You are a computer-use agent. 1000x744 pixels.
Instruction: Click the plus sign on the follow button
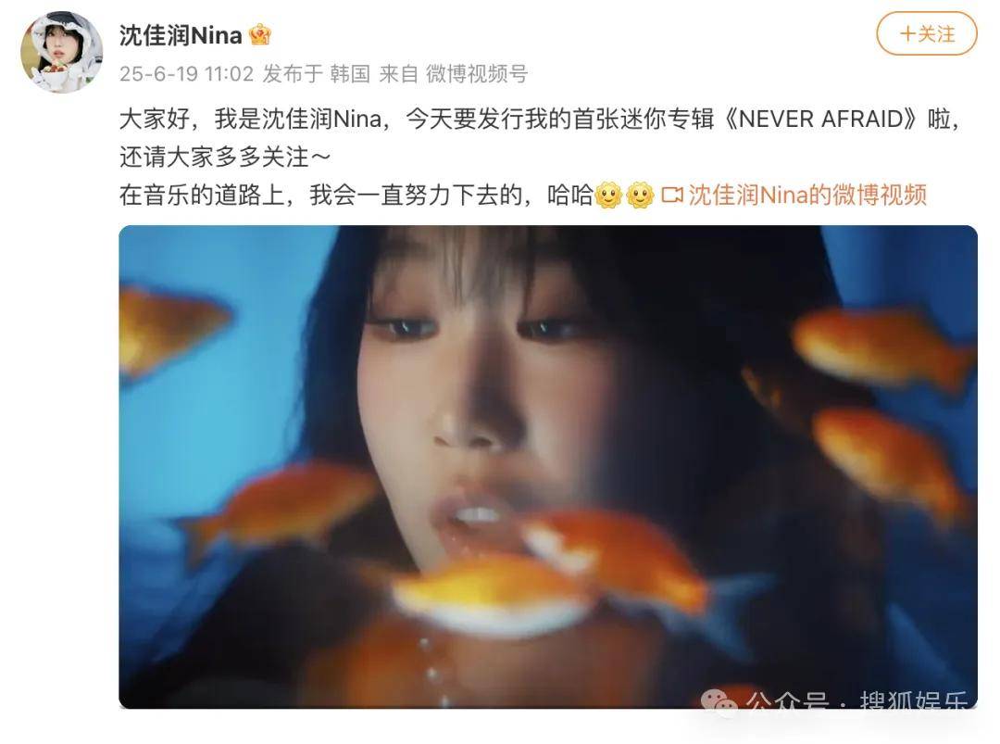click(x=907, y=33)
